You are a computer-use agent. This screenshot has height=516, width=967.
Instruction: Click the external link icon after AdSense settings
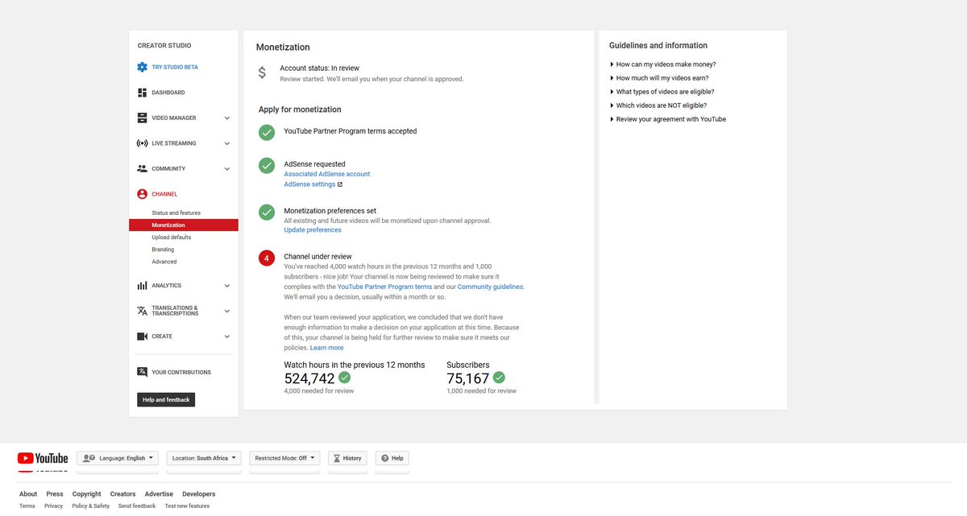pyautogui.click(x=339, y=184)
